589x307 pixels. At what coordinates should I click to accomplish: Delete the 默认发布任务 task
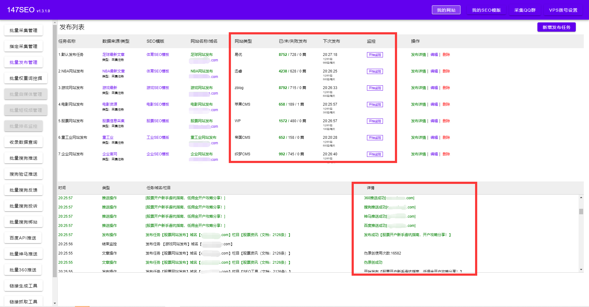click(446, 55)
